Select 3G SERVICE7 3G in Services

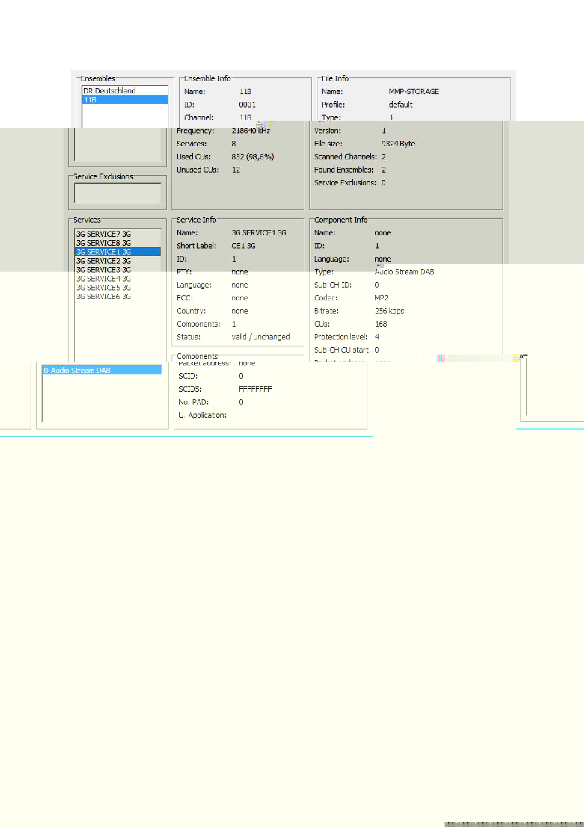pos(104,234)
